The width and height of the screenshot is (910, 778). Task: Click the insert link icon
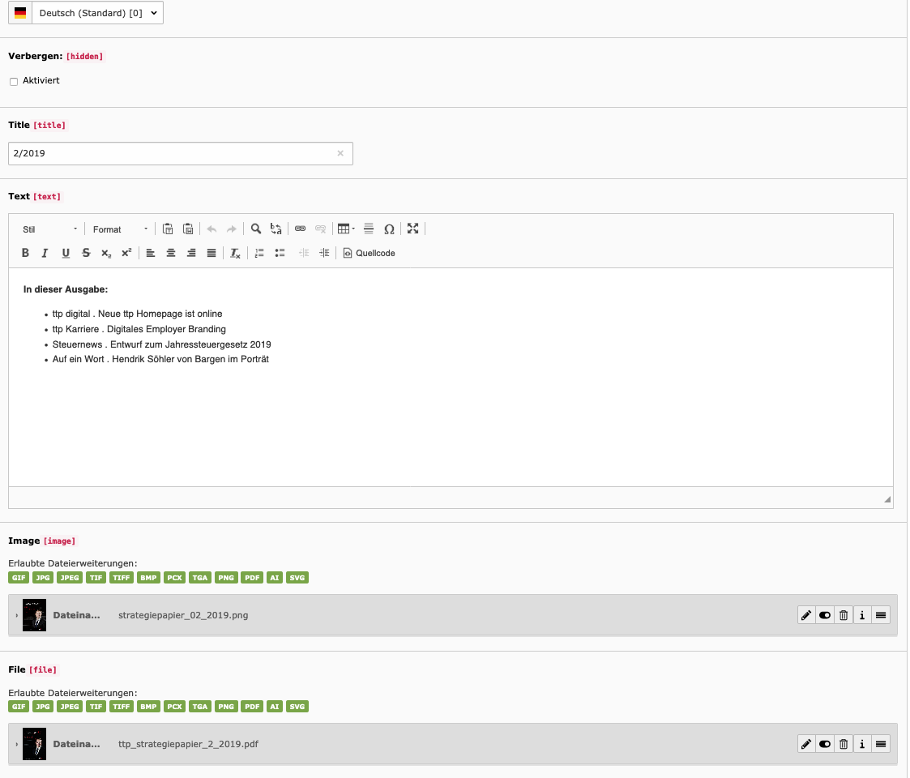[300, 229]
